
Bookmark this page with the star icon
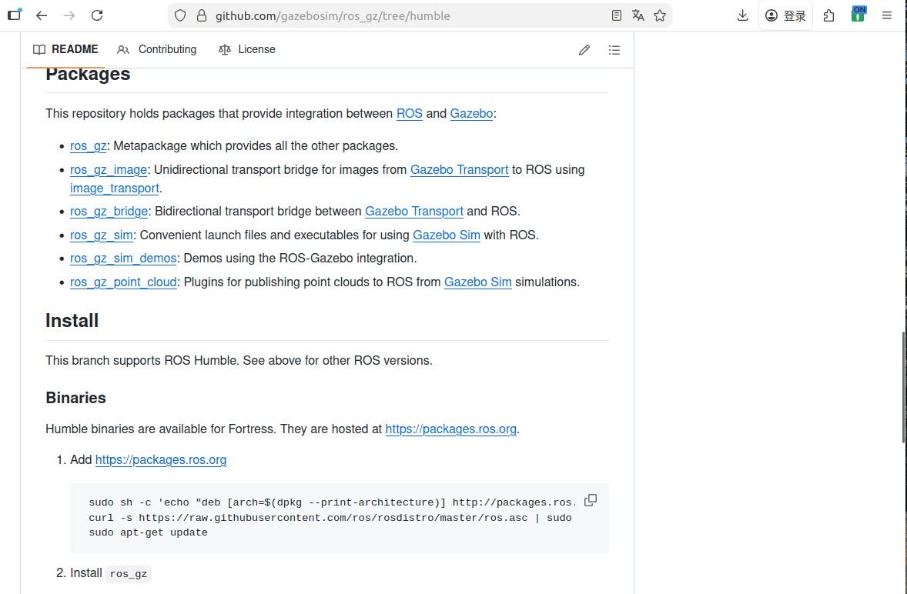660,15
